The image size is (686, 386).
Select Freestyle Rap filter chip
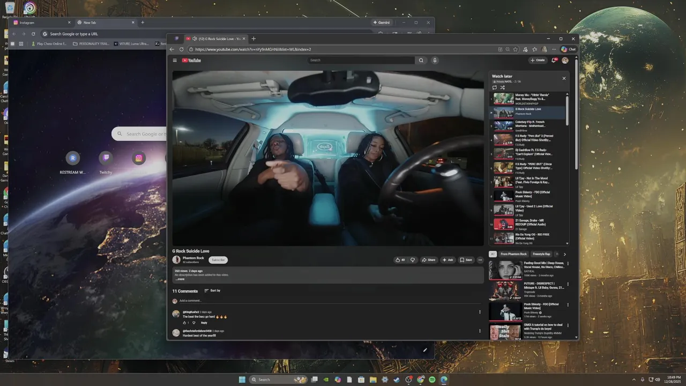(x=541, y=254)
